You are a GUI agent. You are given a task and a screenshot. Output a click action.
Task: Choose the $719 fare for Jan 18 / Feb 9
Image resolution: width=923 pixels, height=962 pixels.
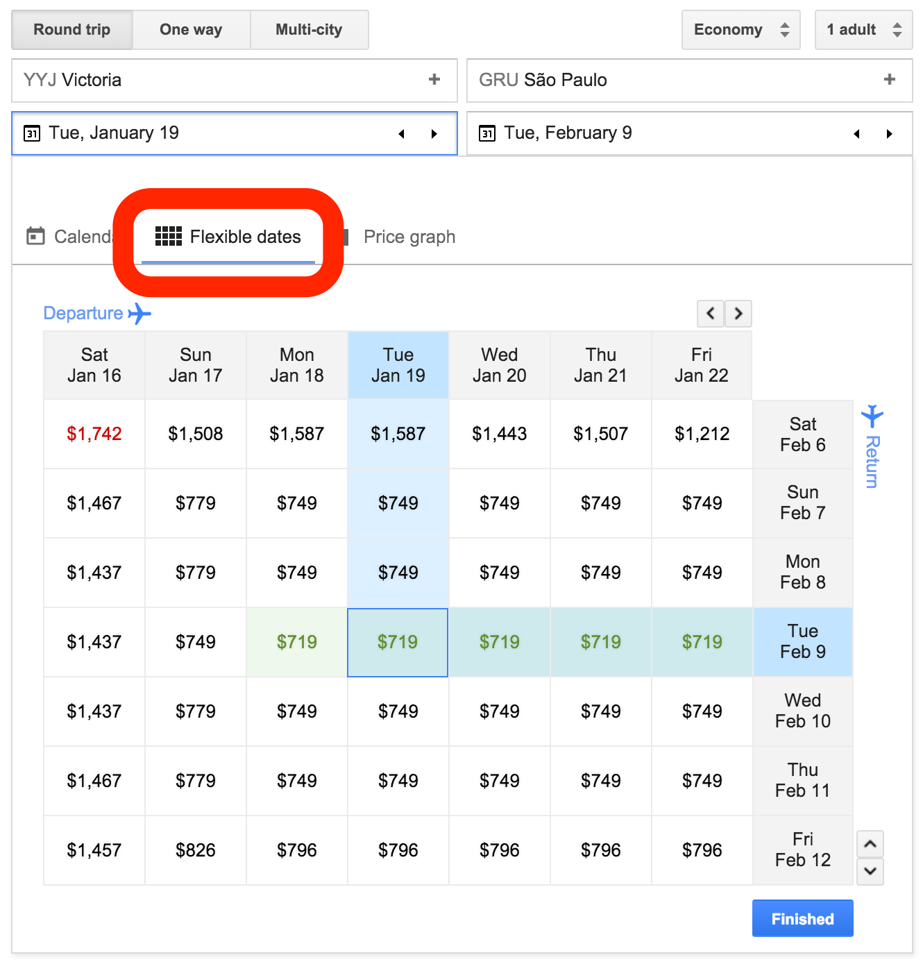[297, 642]
